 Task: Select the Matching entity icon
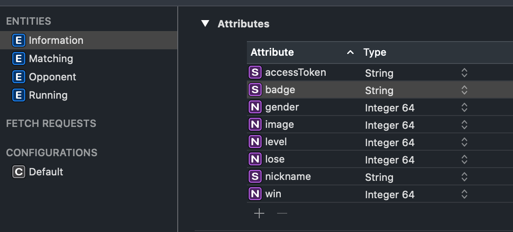point(19,58)
